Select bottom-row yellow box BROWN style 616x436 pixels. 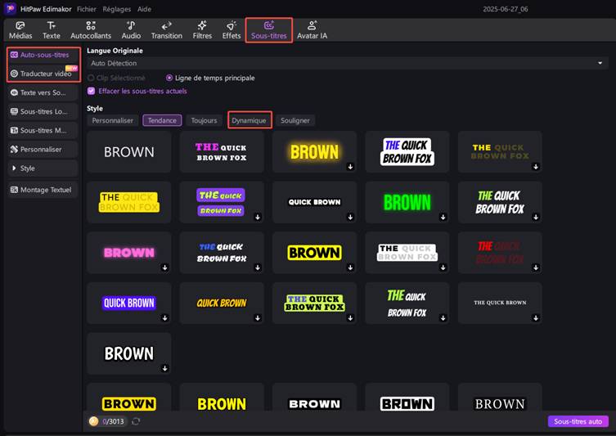tap(129, 398)
